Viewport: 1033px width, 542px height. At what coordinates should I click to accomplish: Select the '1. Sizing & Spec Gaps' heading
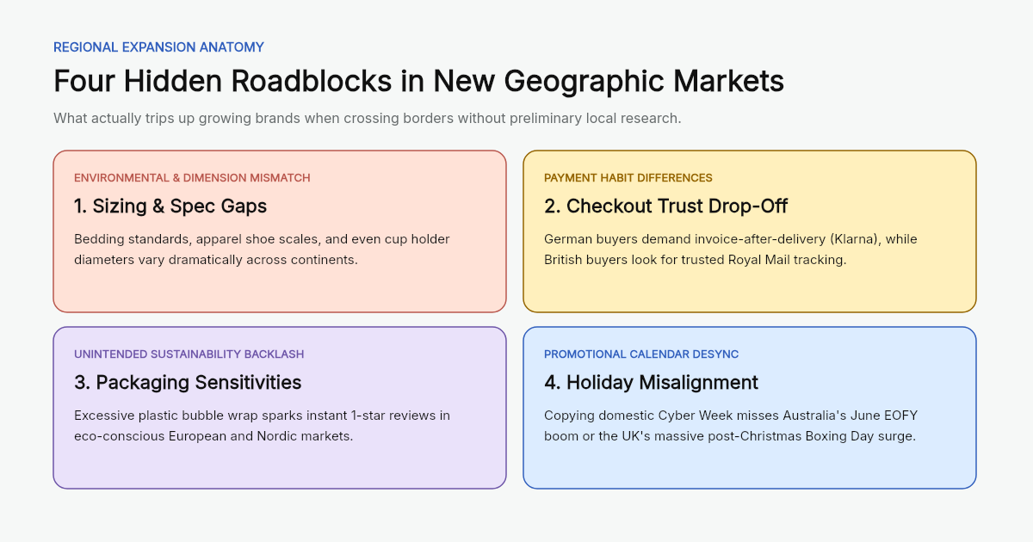170,206
